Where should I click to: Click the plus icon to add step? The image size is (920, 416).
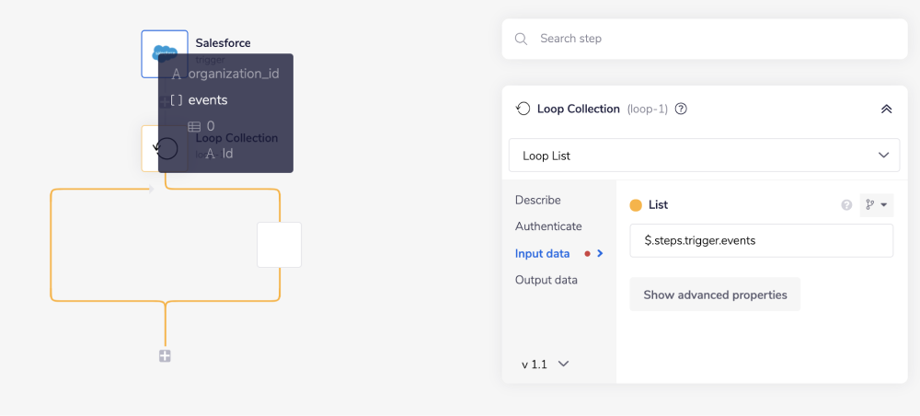[165, 356]
